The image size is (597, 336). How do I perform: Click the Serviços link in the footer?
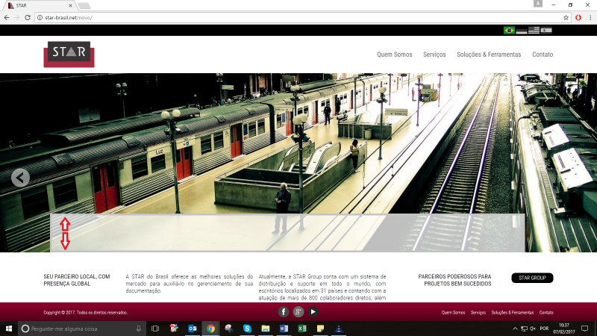click(478, 312)
